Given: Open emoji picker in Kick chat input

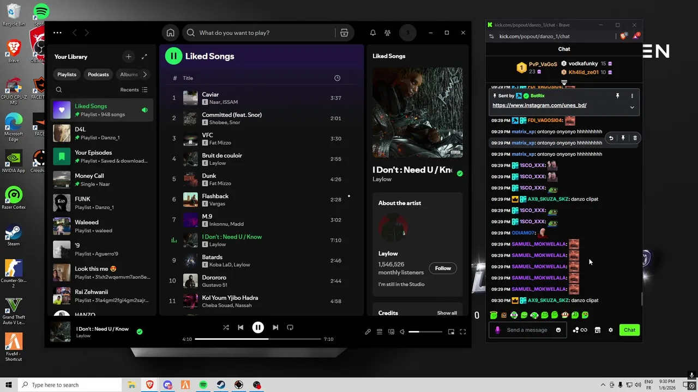Looking at the screenshot, I should click(x=558, y=330).
